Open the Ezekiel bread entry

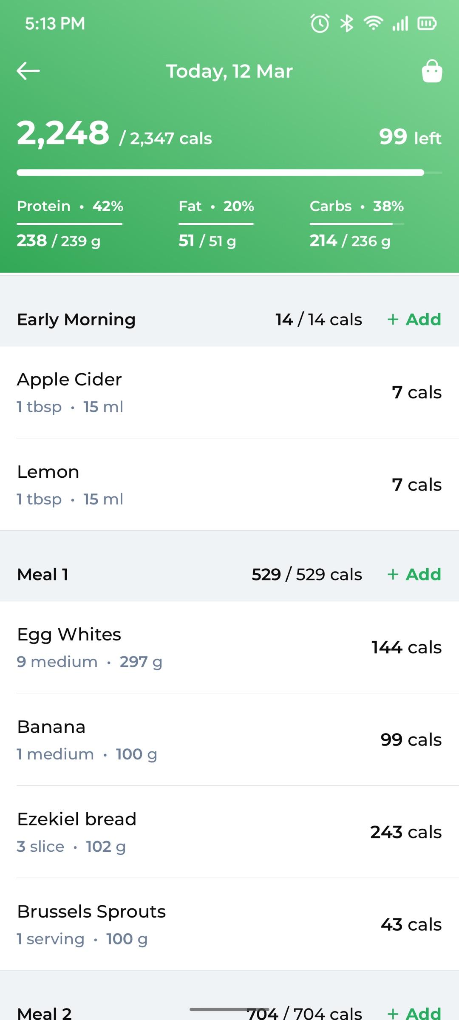tap(229, 832)
